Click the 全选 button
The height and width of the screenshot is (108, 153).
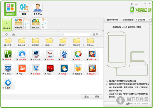coord(86,97)
